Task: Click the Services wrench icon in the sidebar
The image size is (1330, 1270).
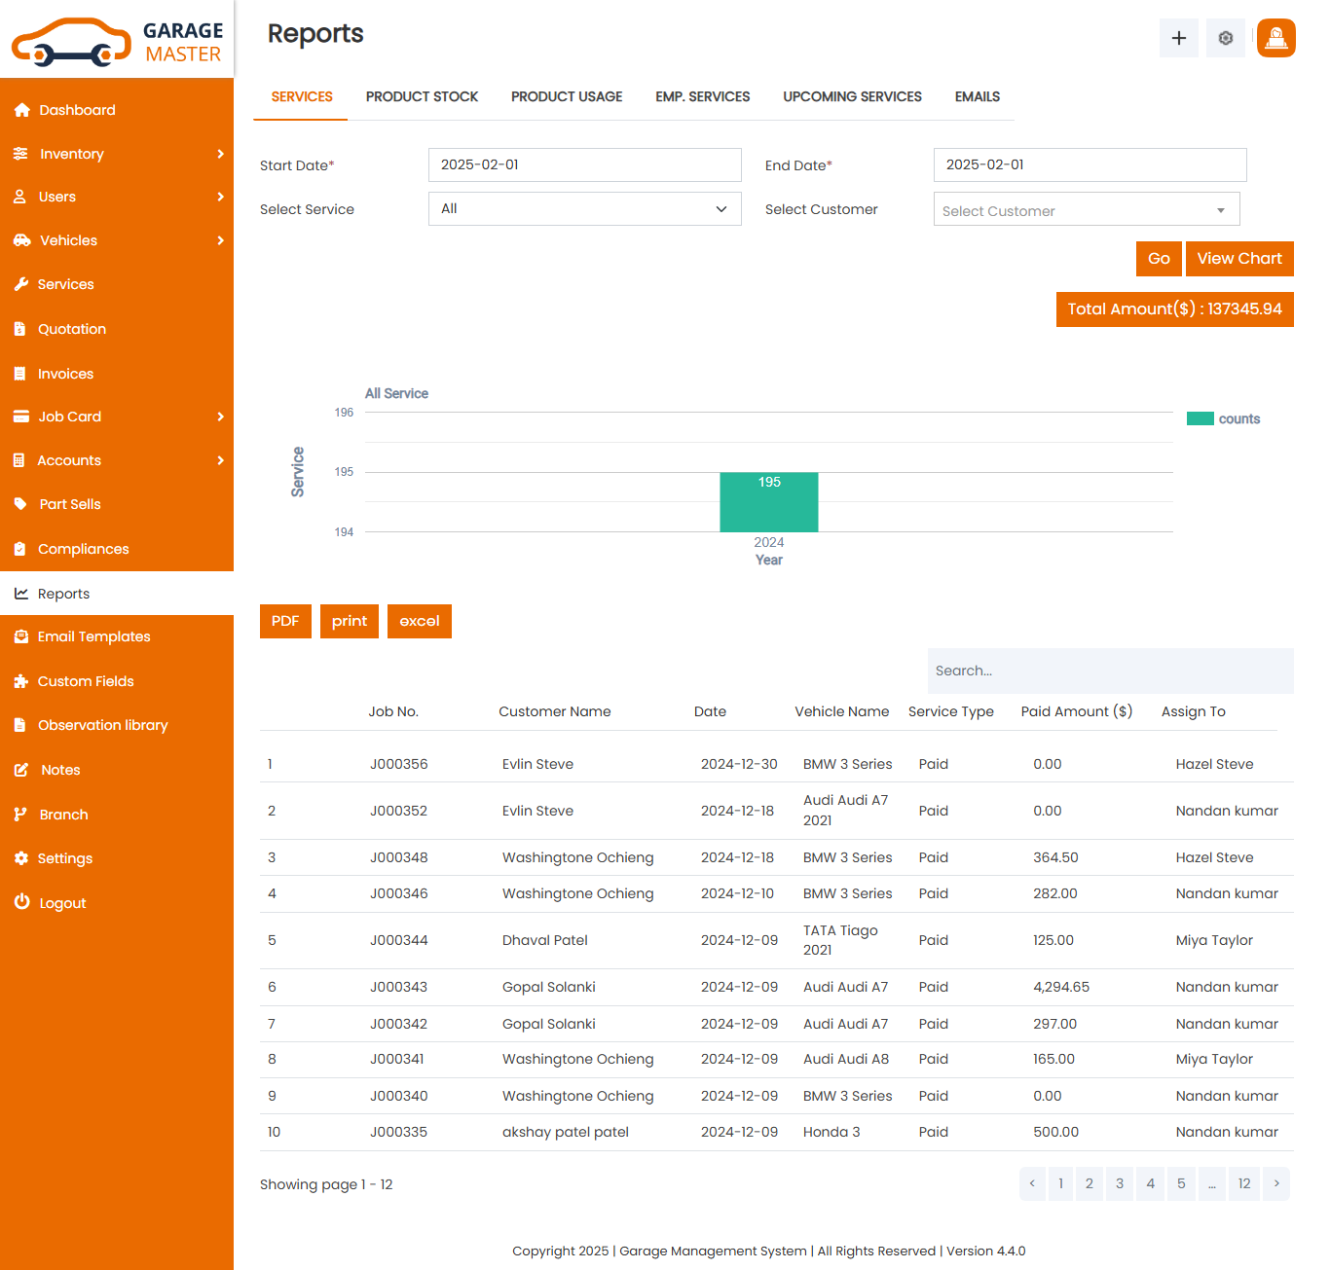Action: (x=21, y=284)
